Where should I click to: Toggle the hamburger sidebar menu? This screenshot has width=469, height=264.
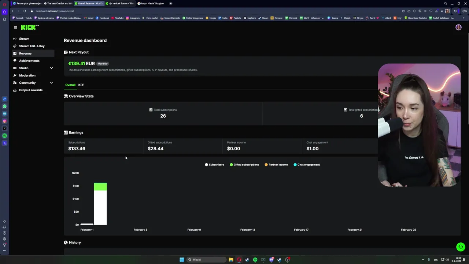coord(15,27)
